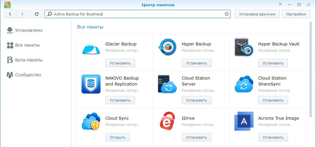Click the Cloud Station Server icon
Viewport: 316px width, 147px height.
point(167,84)
